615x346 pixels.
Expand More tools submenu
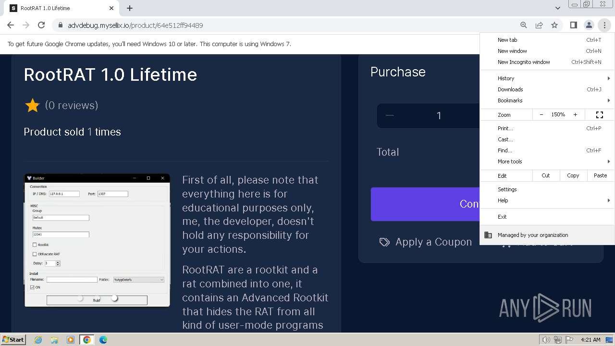[547, 161]
